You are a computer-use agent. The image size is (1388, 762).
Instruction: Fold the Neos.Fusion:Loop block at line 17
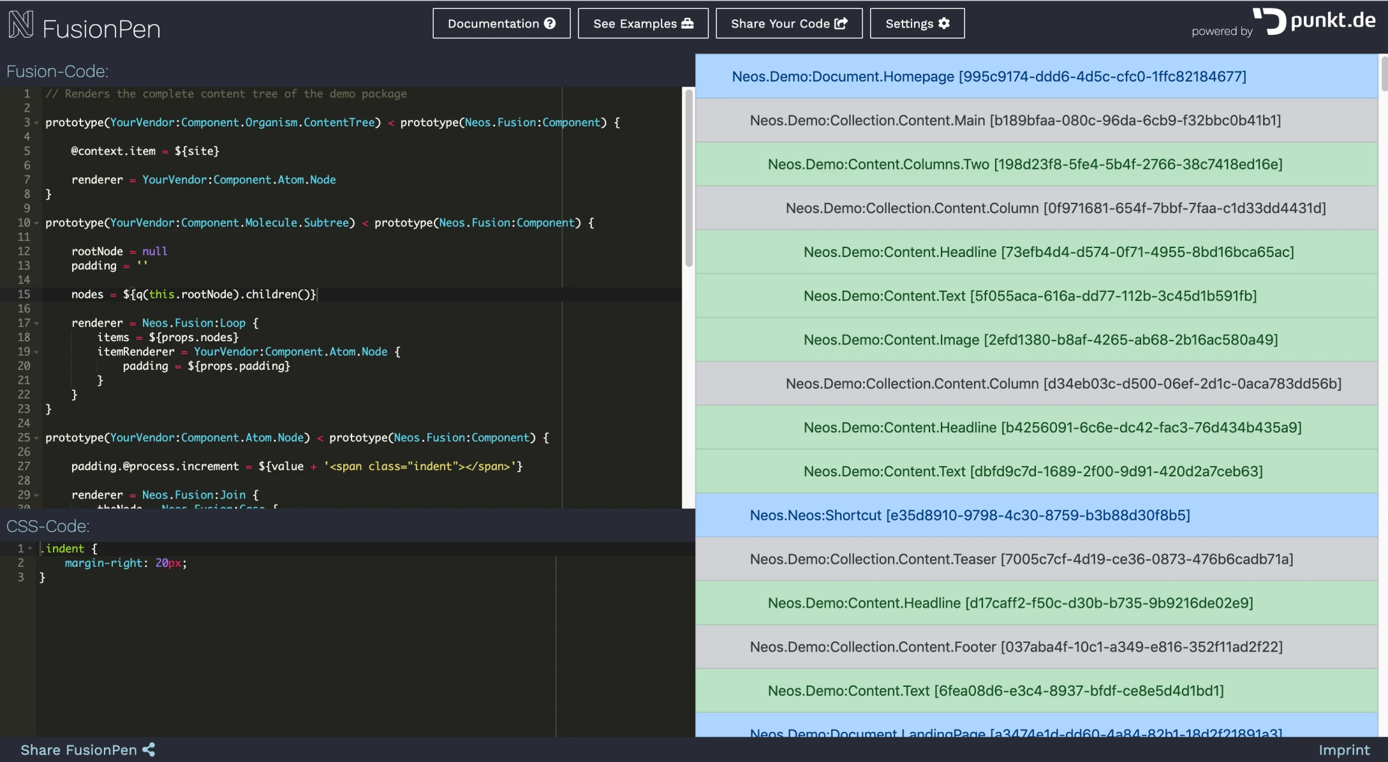(36, 323)
